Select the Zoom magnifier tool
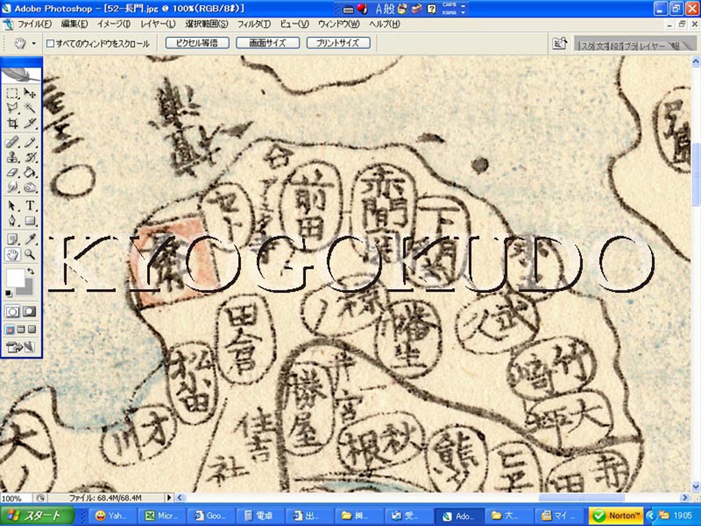 pos(29,255)
